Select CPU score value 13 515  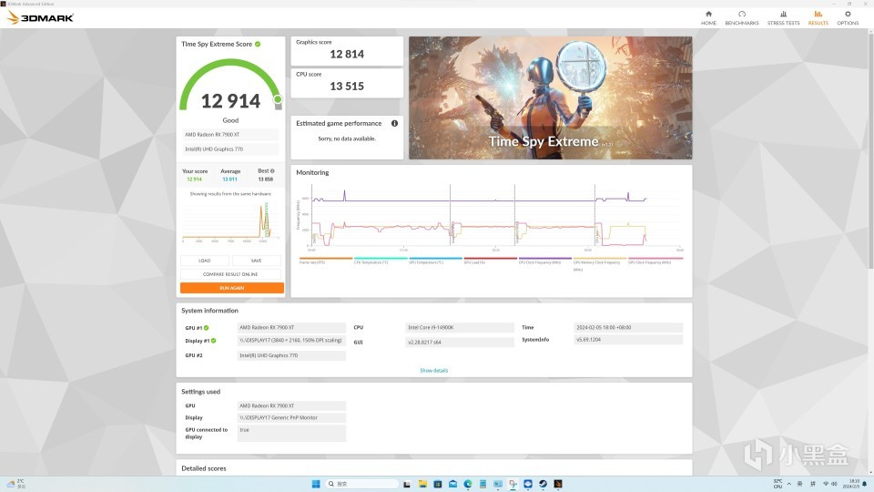point(347,86)
